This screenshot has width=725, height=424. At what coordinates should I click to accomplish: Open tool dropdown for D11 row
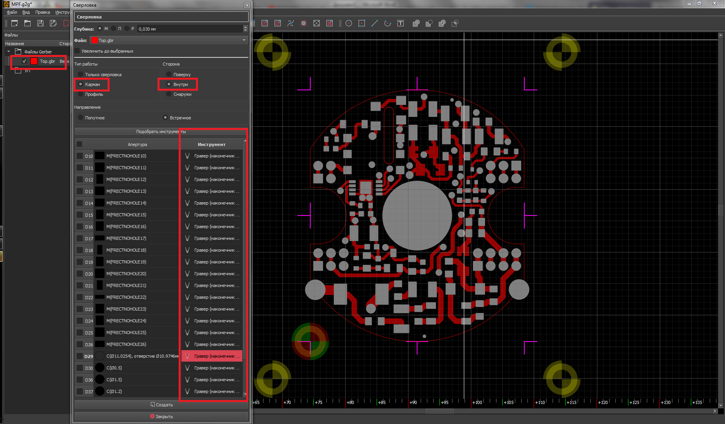[x=212, y=168]
